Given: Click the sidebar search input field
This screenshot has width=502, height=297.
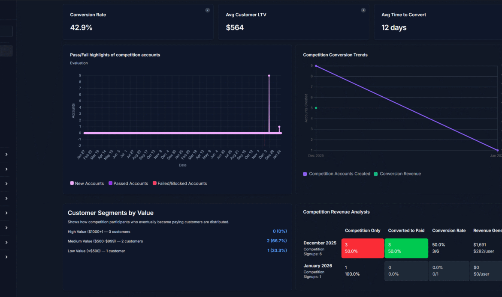Looking at the screenshot, I should point(6,31).
